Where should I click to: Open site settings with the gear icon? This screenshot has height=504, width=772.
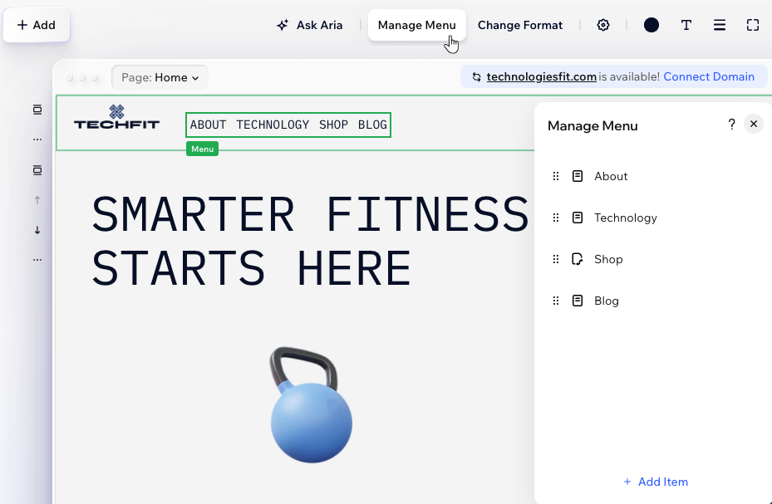coord(603,25)
